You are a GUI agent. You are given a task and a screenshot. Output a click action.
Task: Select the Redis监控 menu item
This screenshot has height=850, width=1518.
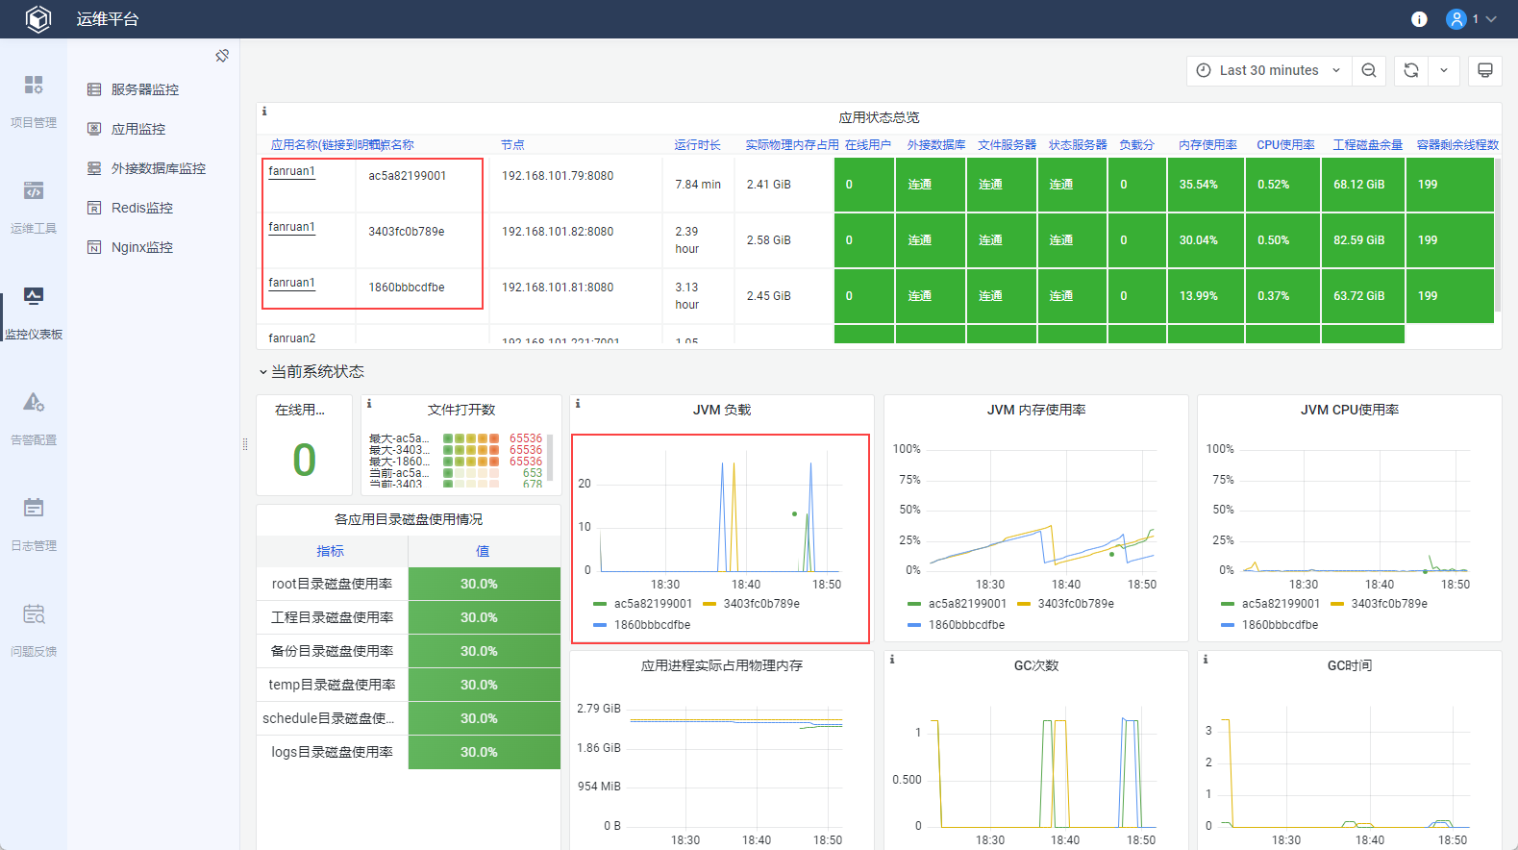click(x=141, y=208)
